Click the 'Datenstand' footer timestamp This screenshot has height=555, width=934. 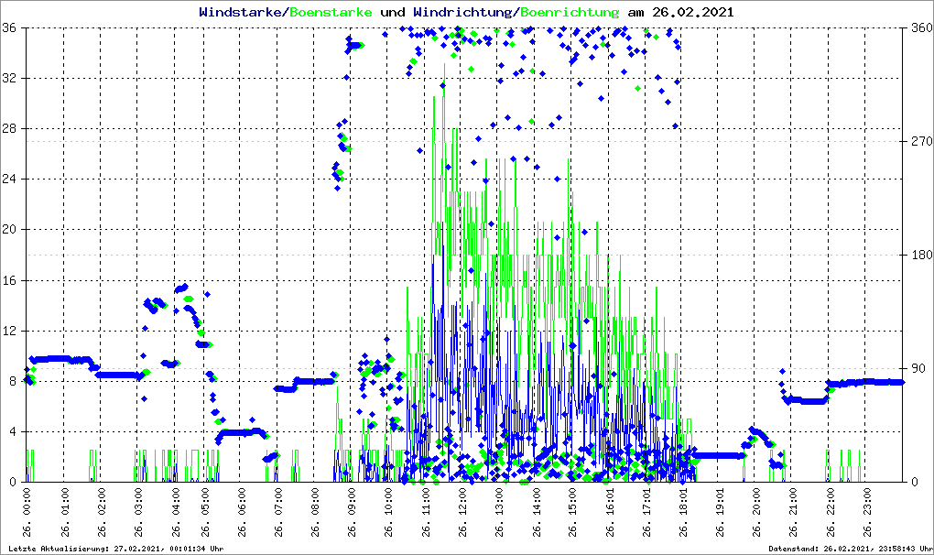click(x=848, y=549)
